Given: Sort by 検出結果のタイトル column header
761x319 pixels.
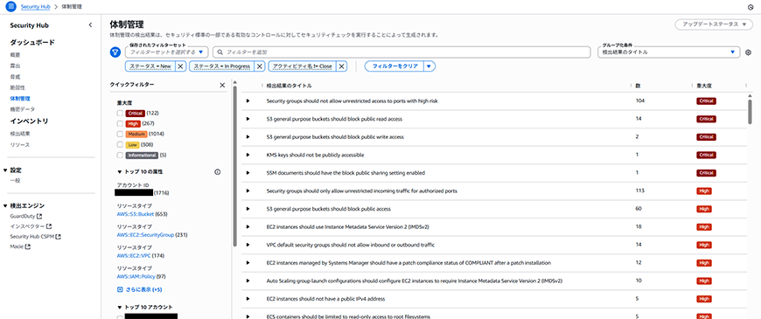Looking at the screenshot, I should point(290,86).
